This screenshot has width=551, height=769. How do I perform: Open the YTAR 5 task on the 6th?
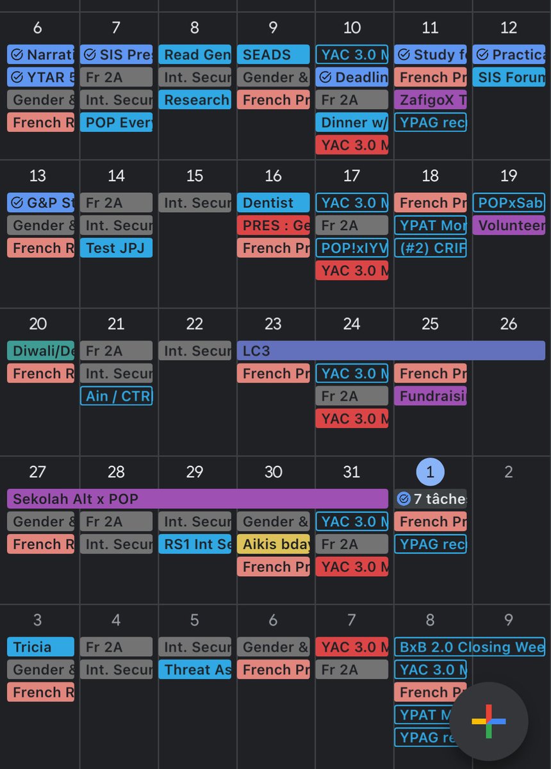tap(40, 77)
